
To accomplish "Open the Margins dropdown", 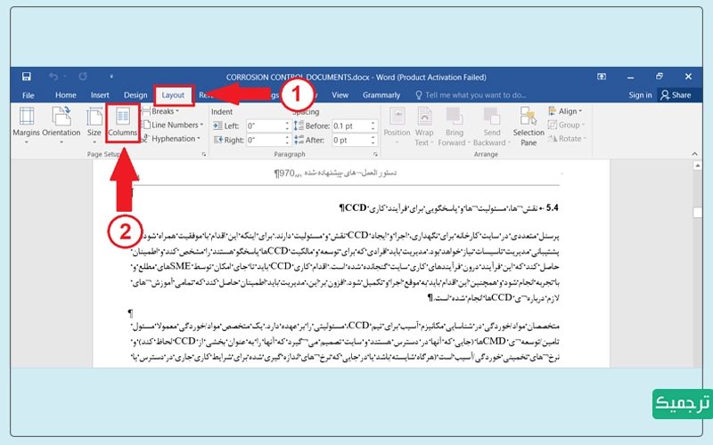I will (27, 125).
